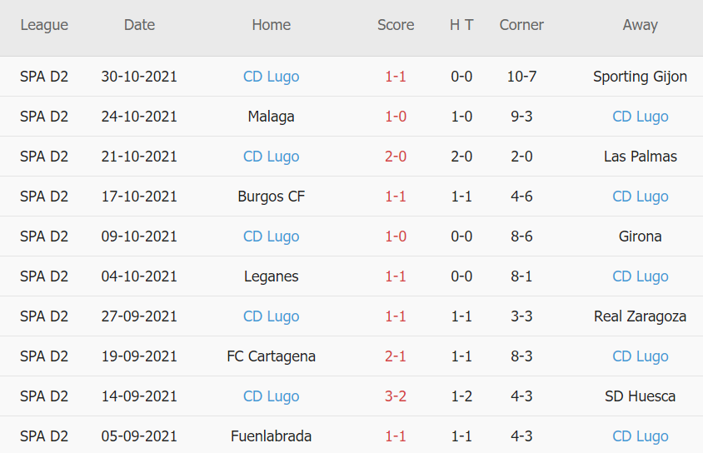Select Real Zaragoza in the Away column
The width and height of the screenshot is (703, 453).
[640, 316]
